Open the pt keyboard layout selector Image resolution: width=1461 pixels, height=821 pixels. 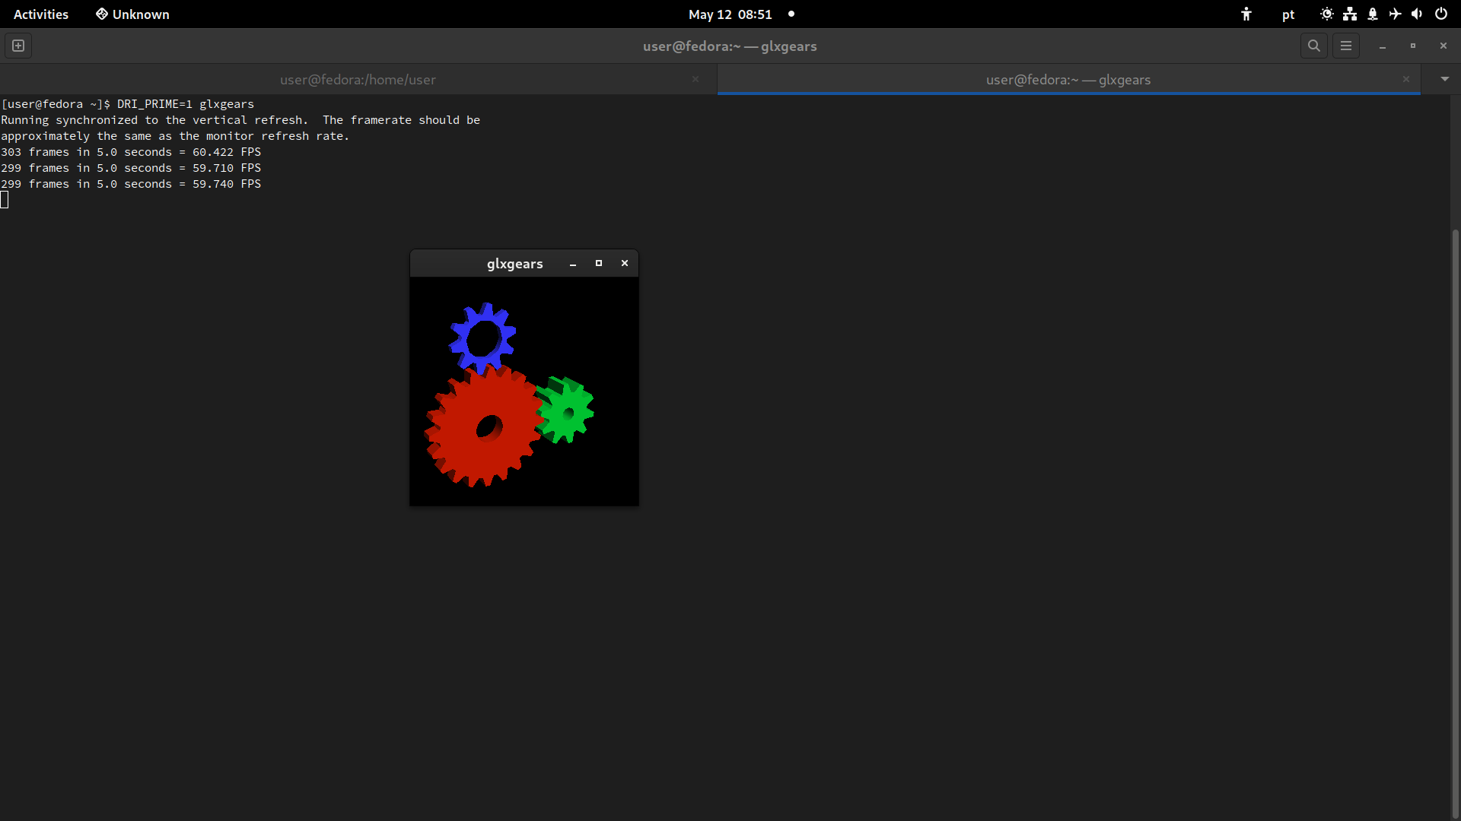pyautogui.click(x=1288, y=14)
